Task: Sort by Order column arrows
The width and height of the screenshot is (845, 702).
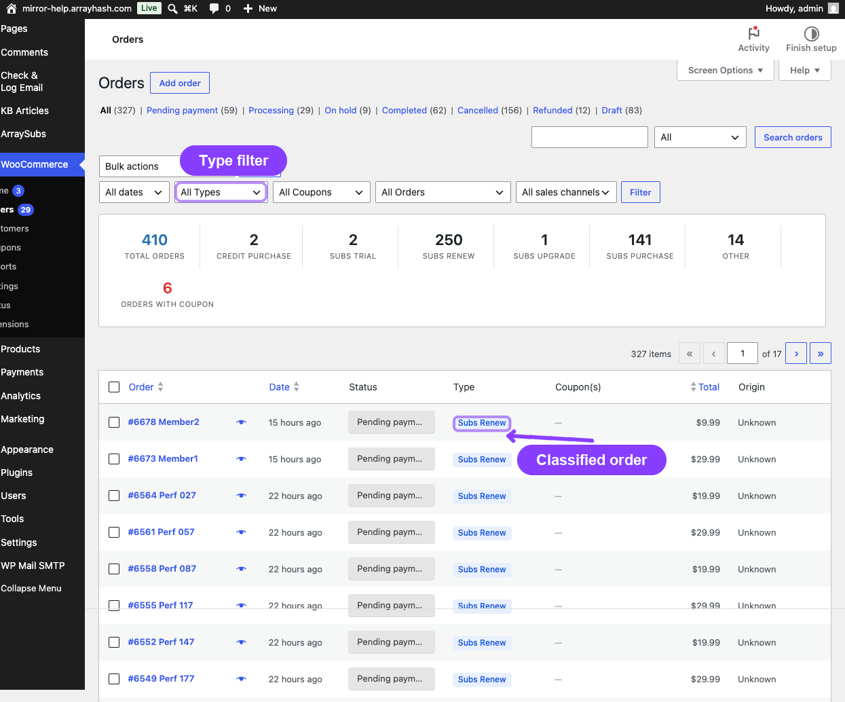Action: coord(161,387)
